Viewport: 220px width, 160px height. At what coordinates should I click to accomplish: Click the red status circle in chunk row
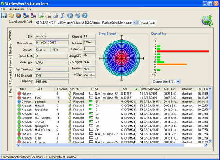19,134
